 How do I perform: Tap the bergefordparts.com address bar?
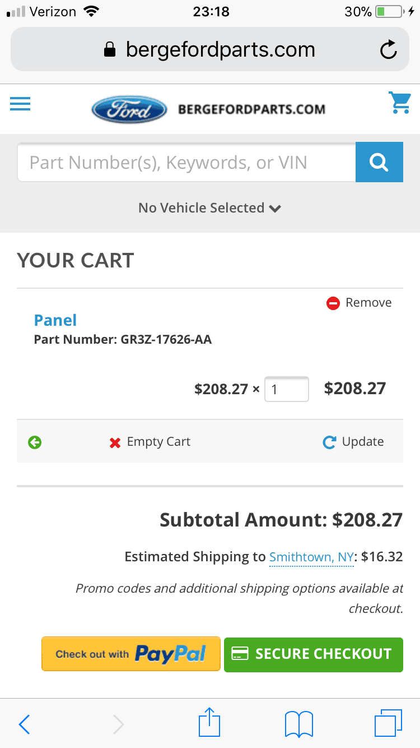pyautogui.click(x=210, y=50)
